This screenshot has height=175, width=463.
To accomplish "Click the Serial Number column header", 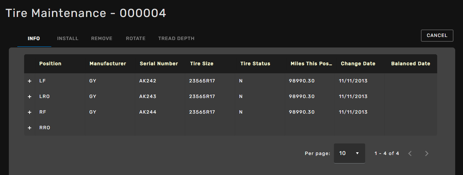I will coord(159,63).
